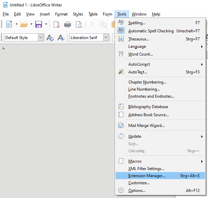This screenshot has height=198, width=208.
Task: Click the Print icon in toolbar
Action: (x=68, y=24)
